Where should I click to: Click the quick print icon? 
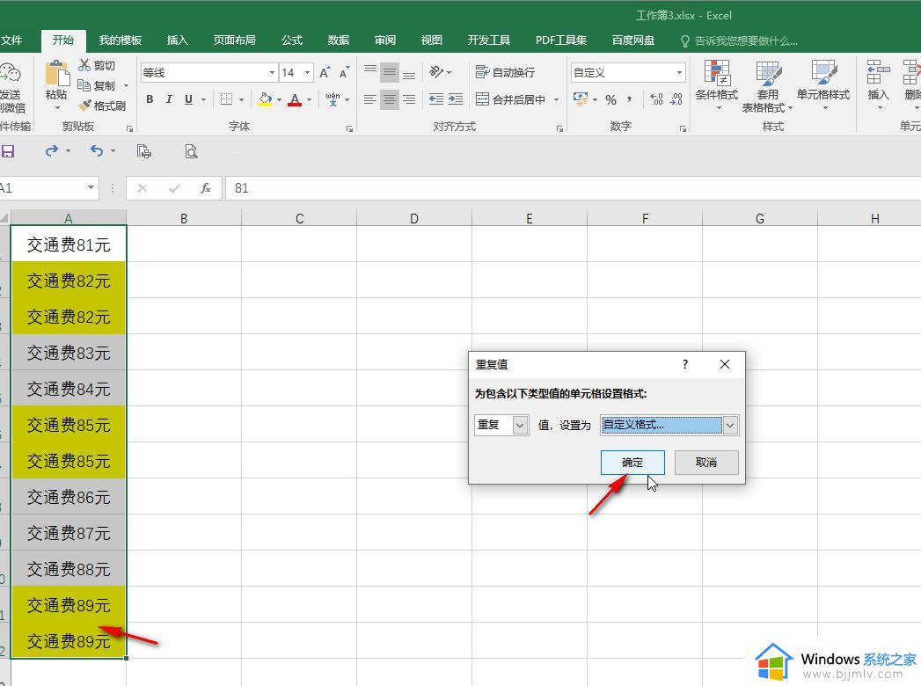tap(144, 151)
